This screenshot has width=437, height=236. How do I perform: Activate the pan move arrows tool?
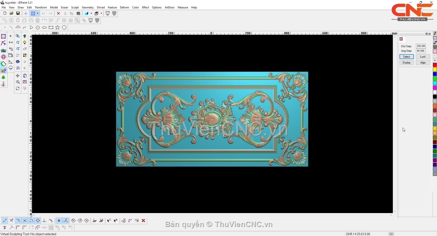point(17,76)
